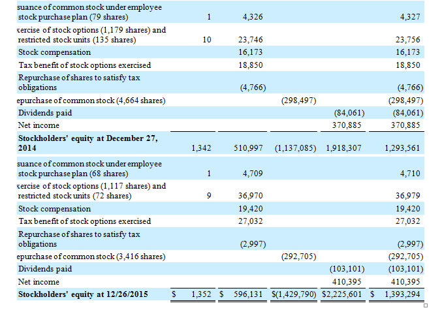
Task: Click the value 10 in the 135 shares row
Action: [206, 40]
